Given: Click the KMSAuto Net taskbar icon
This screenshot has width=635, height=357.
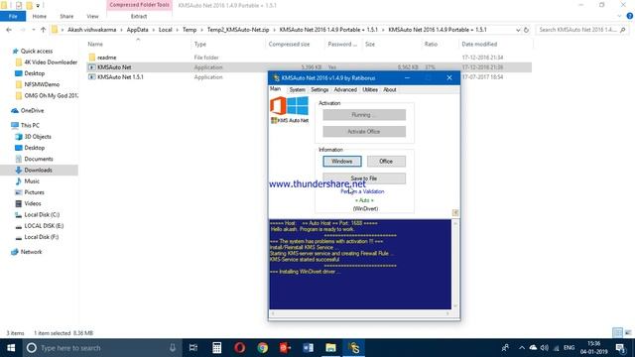Looking at the screenshot, I should click(x=354, y=348).
